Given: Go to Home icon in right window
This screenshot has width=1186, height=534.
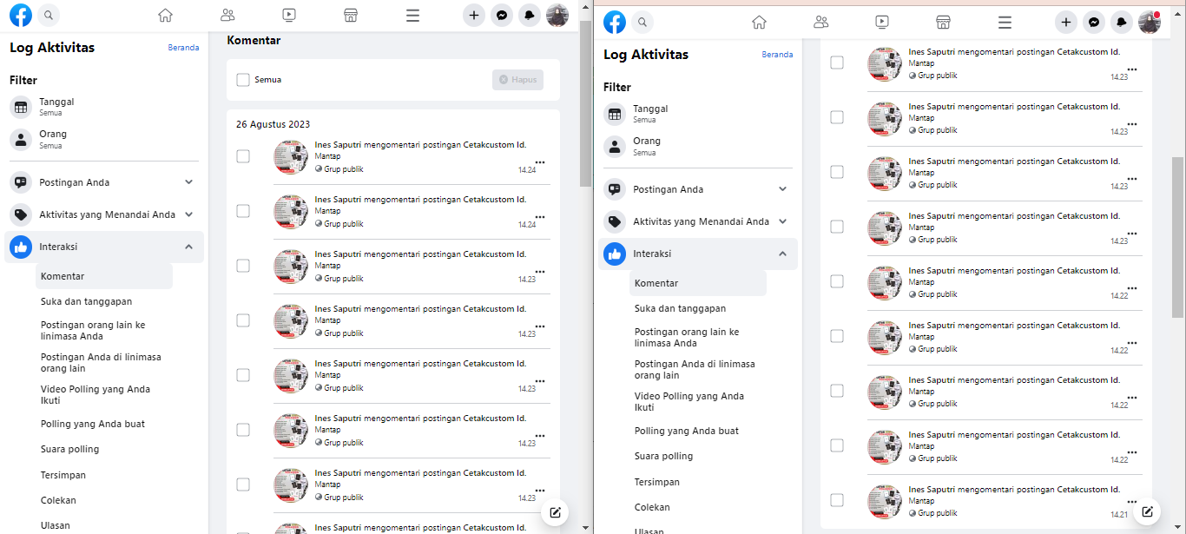Looking at the screenshot, I should tap(759, 22).
